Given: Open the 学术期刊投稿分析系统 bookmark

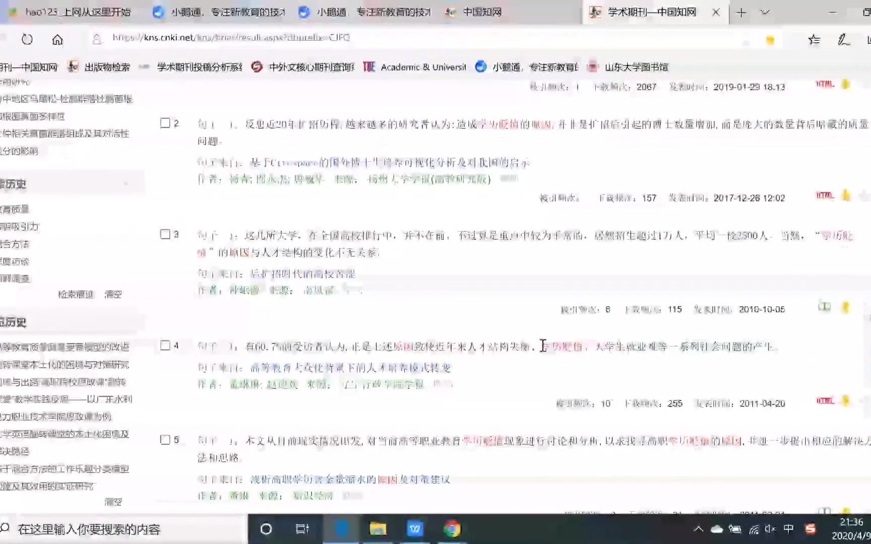Looking at the screenshot, I should click(192, 67).
